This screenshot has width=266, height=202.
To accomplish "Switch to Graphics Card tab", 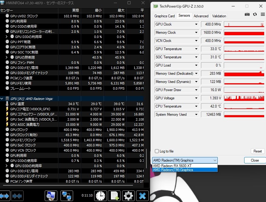I will [164, 16].
